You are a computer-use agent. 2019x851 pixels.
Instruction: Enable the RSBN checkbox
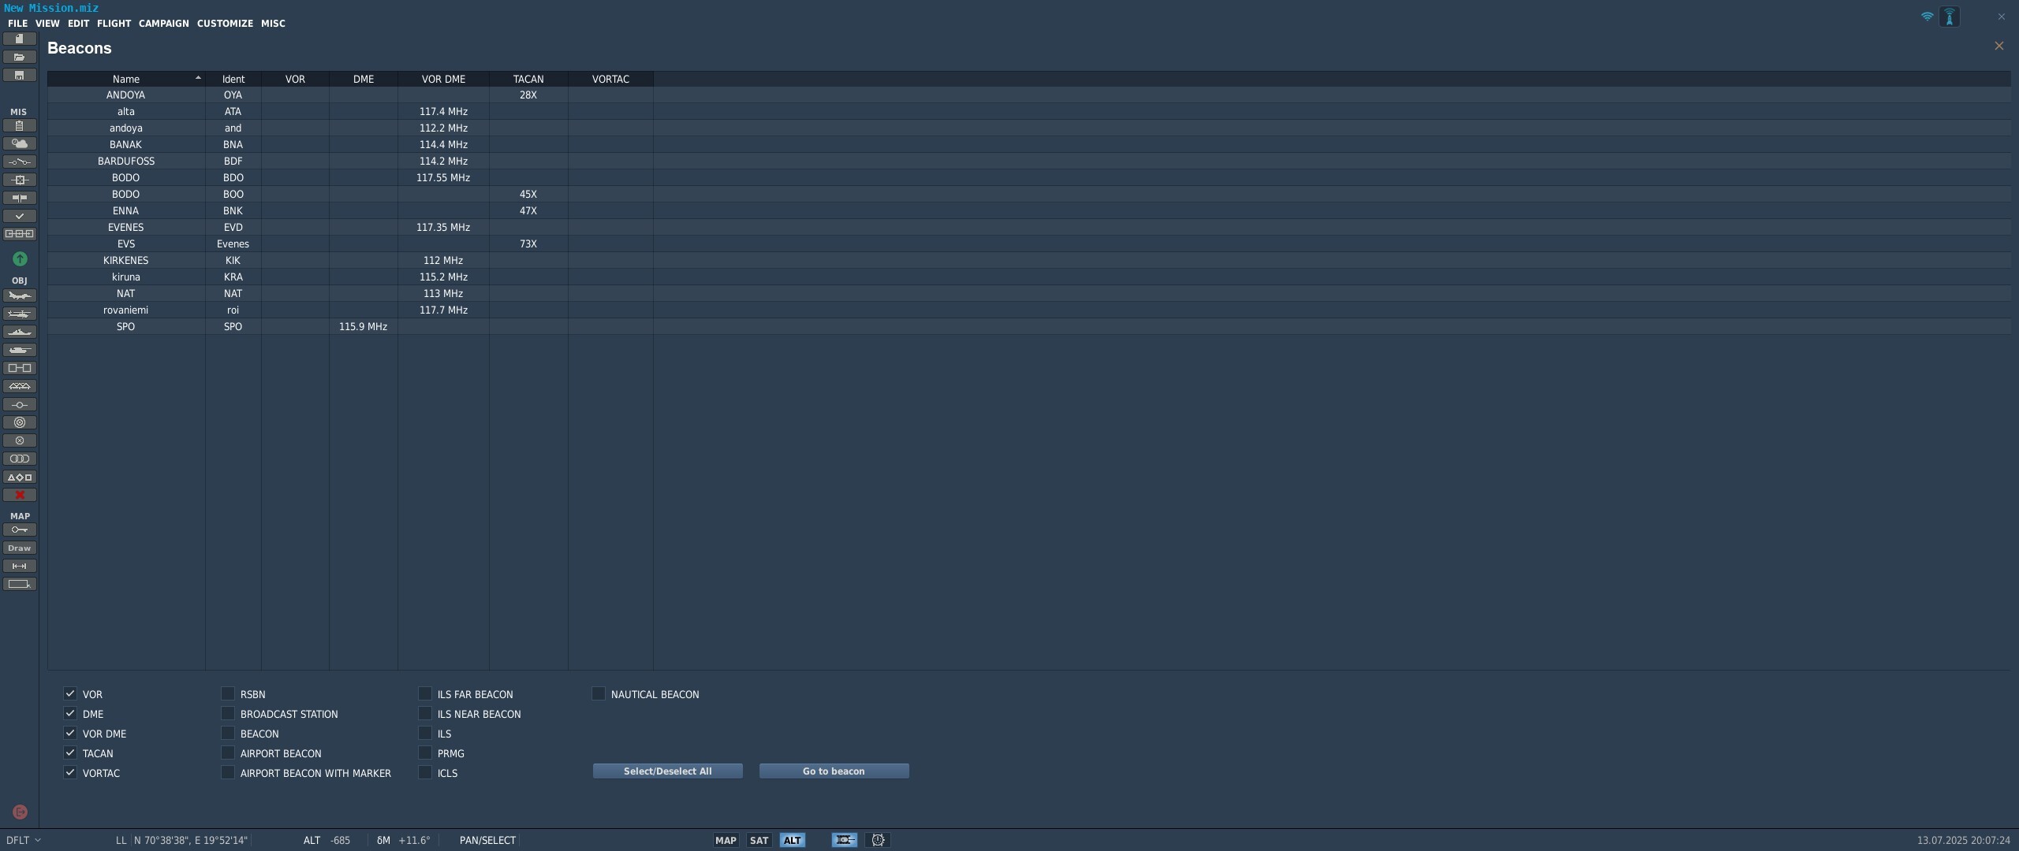[228, 693]
